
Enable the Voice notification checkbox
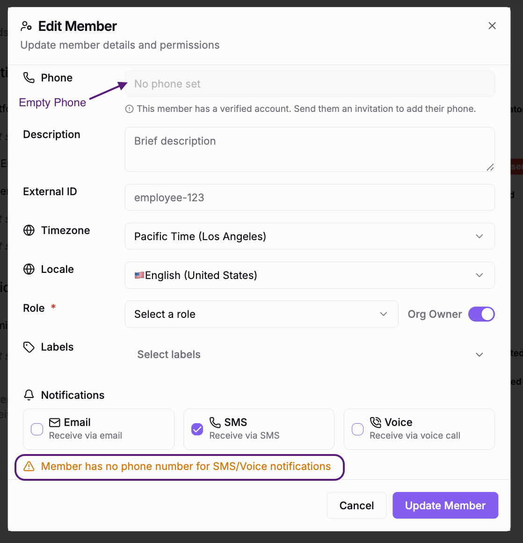click(357, 429)
